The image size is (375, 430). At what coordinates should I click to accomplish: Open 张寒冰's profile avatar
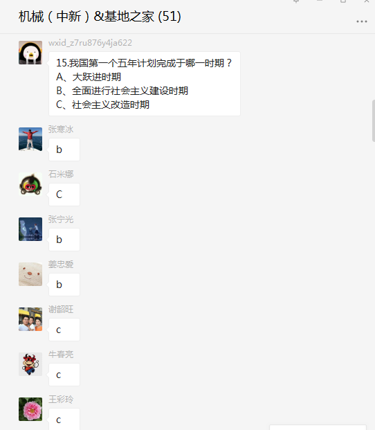tap(30, 139)
